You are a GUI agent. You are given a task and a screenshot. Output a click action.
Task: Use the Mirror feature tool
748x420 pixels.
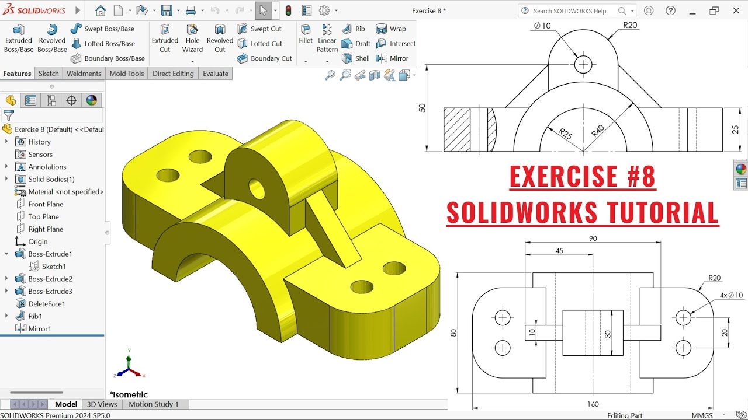coord(392,58)
